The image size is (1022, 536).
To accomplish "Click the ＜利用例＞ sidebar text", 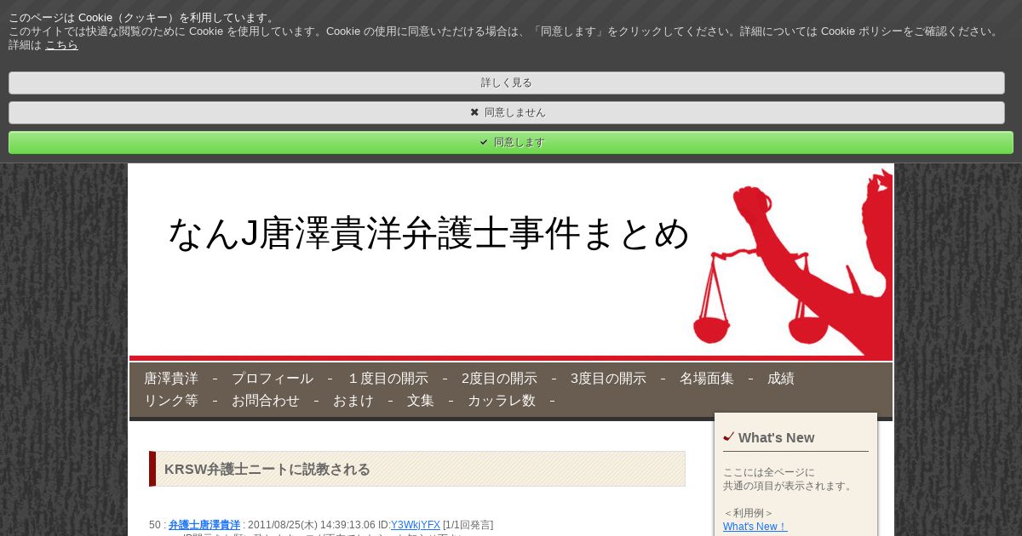I will [x=749, y=513].
